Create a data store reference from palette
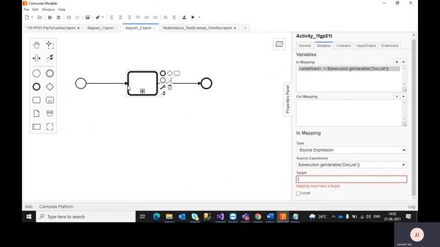The height and width of the screenshot is (247, 440). click(49, 113)
